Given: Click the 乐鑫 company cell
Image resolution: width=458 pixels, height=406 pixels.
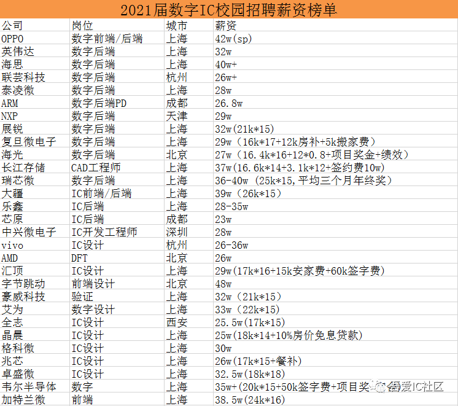Looking at the screenshot, I should click(35, 206).
